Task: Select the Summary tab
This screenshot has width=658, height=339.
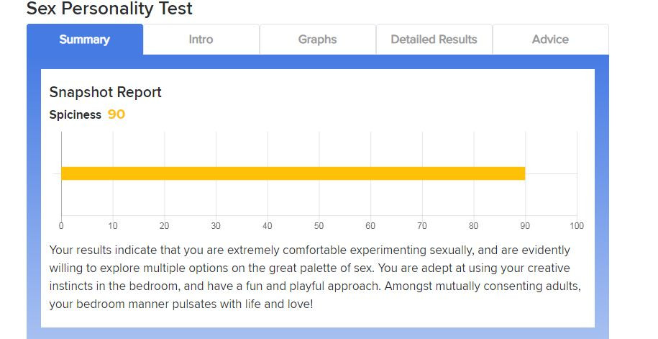Action: 84,40
